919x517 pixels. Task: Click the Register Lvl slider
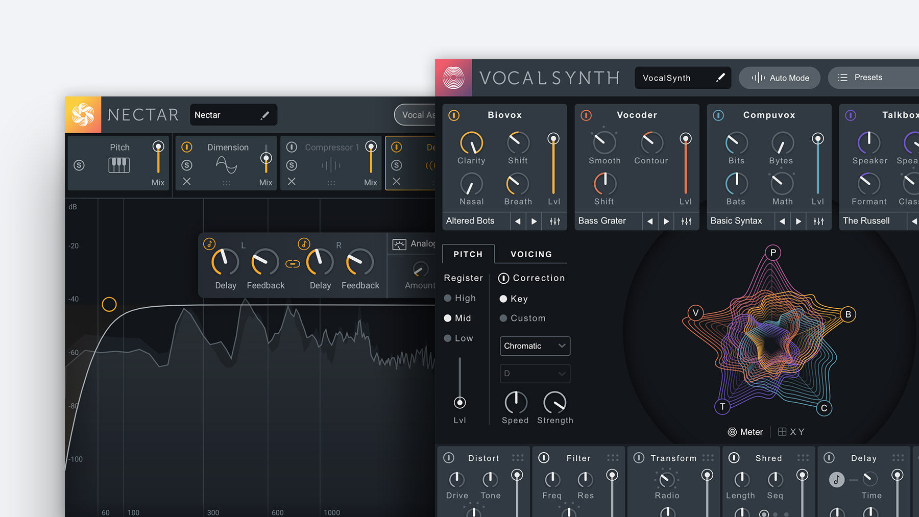459,383
